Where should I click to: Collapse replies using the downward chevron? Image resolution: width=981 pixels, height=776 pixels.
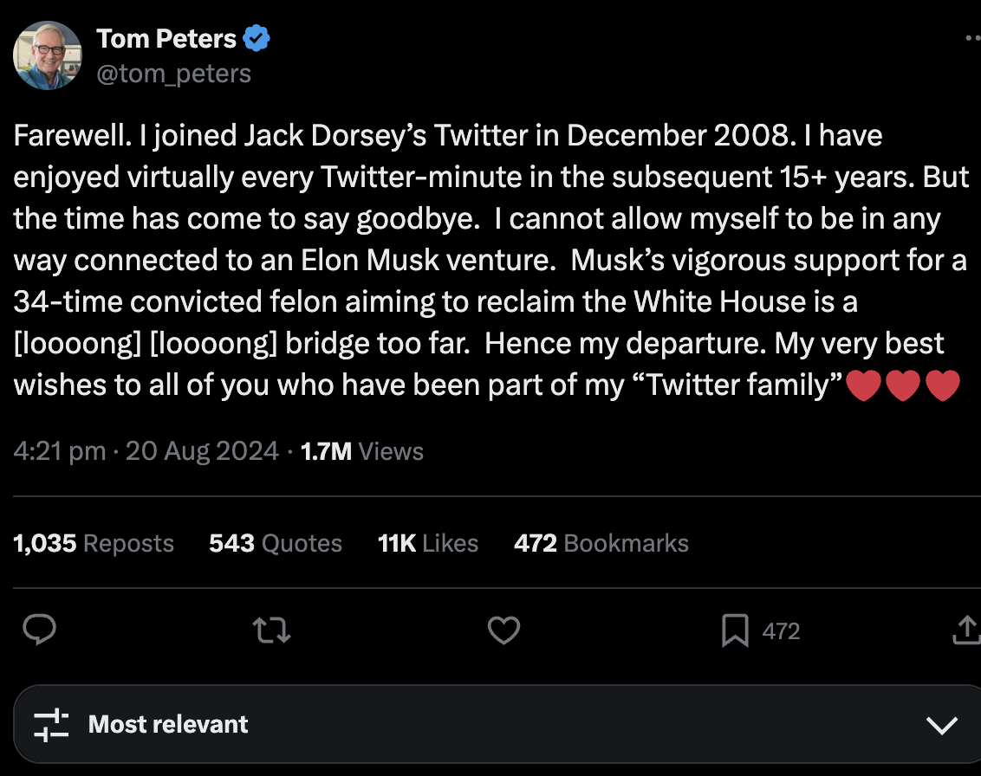click(943, 725)
